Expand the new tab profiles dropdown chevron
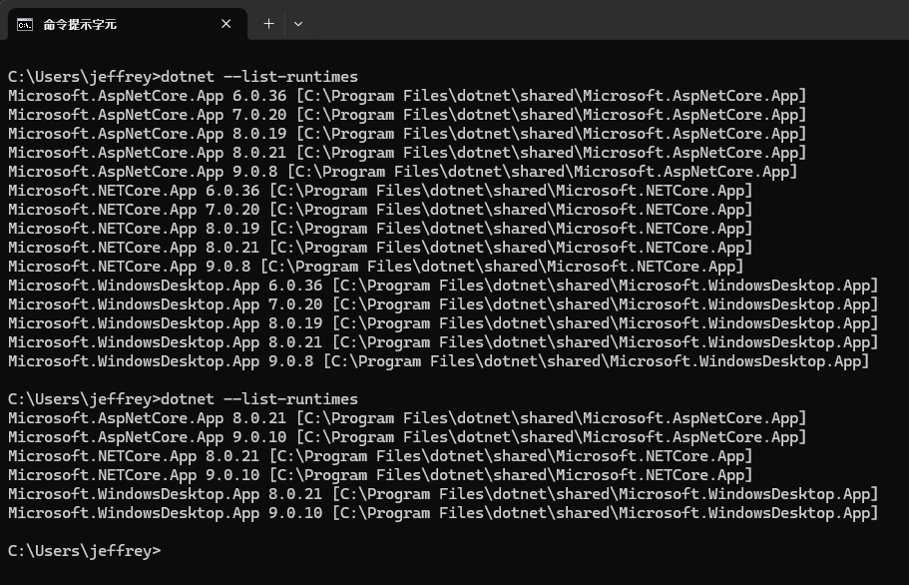The width and height of the screenshot is (909, 585). [x=297, y=24]
